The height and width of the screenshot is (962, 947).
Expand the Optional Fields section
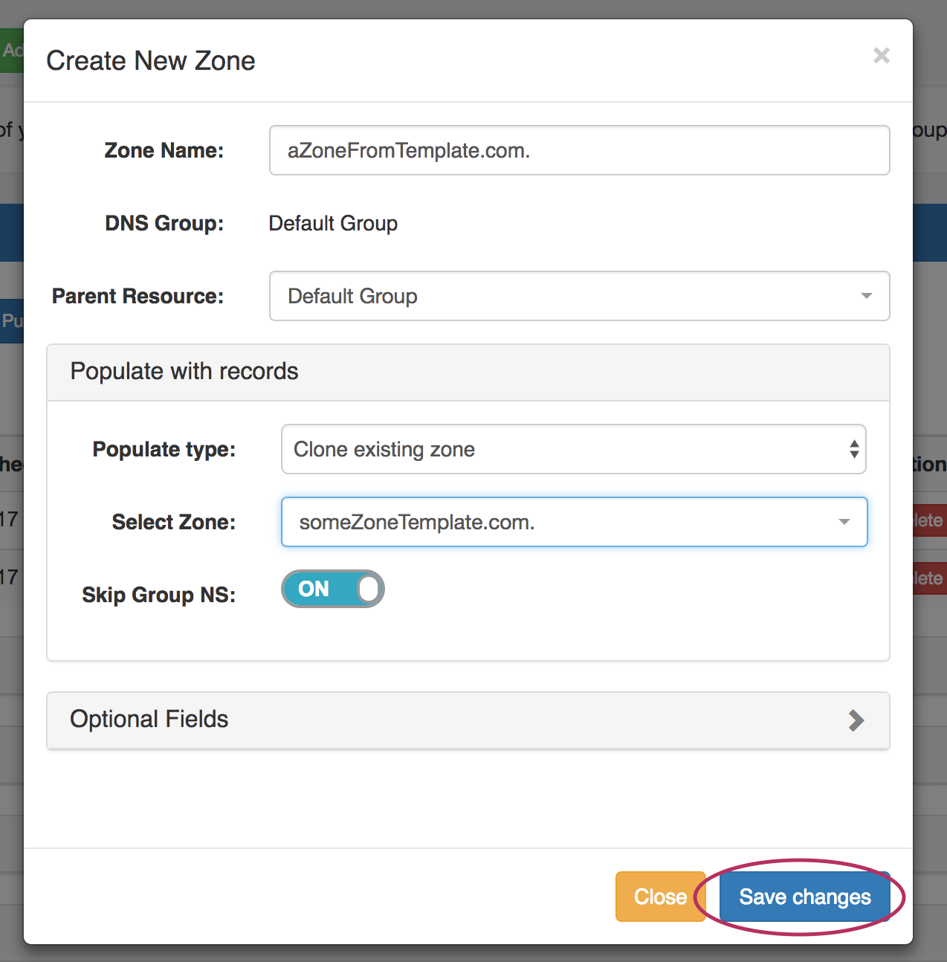(x=467, y=720)
